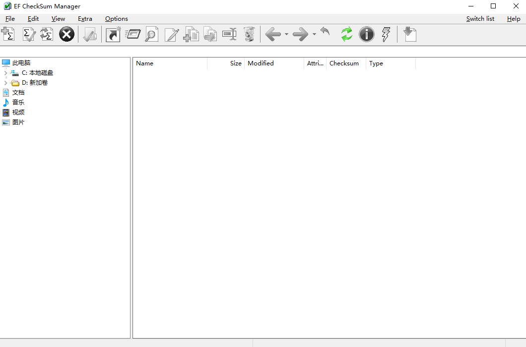This screenshot has width=526, height=347.
Task: Click the magnifier view file icon
Action: point(151,34)
